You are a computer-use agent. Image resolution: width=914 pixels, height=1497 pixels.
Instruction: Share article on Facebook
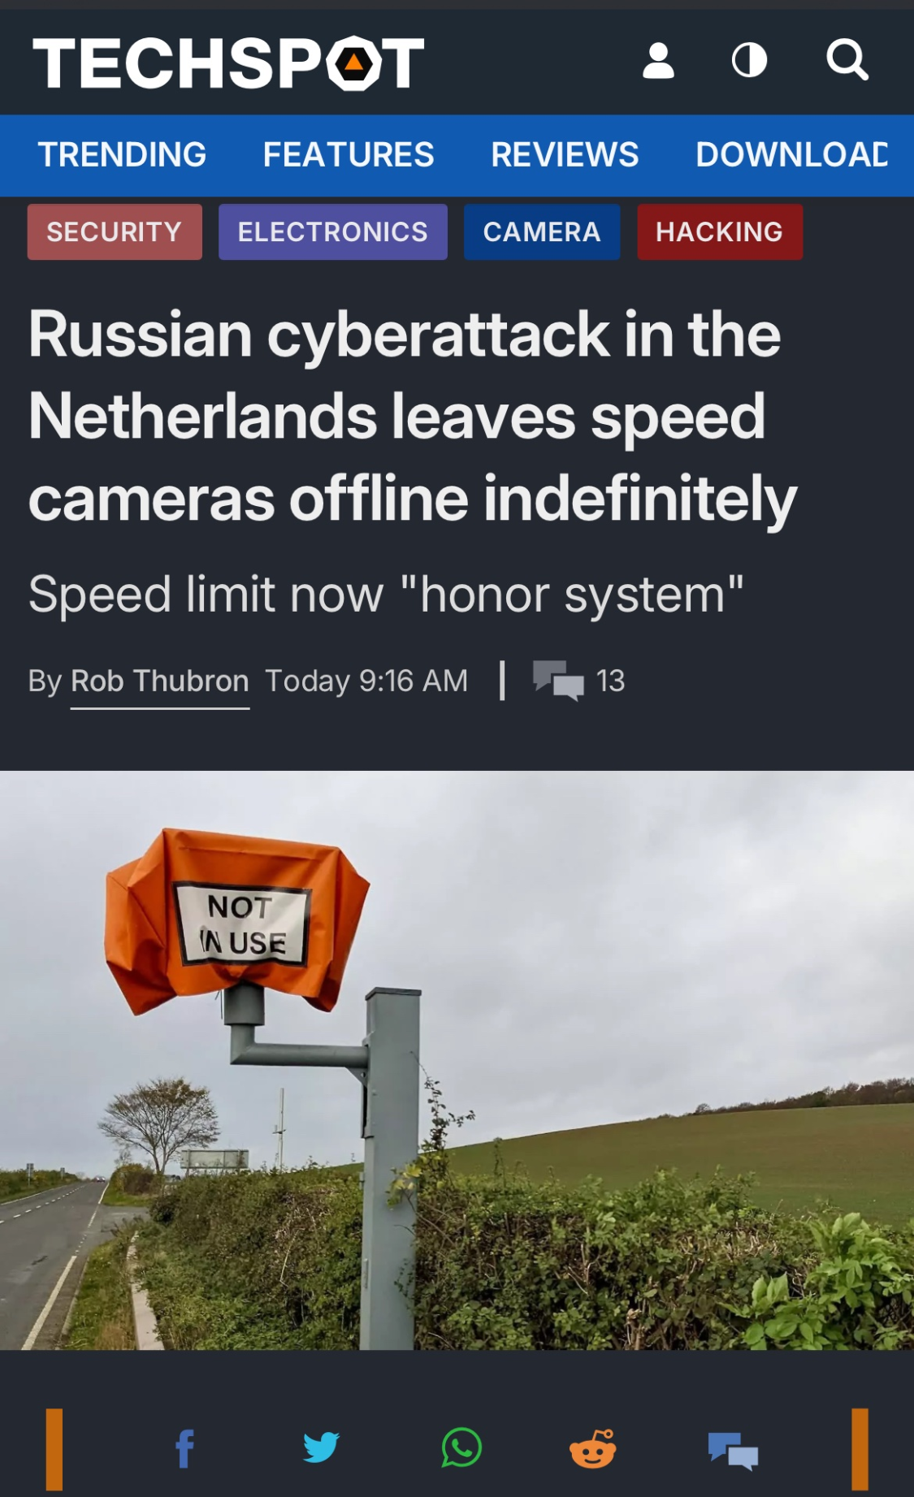(x=185, y=1448)
